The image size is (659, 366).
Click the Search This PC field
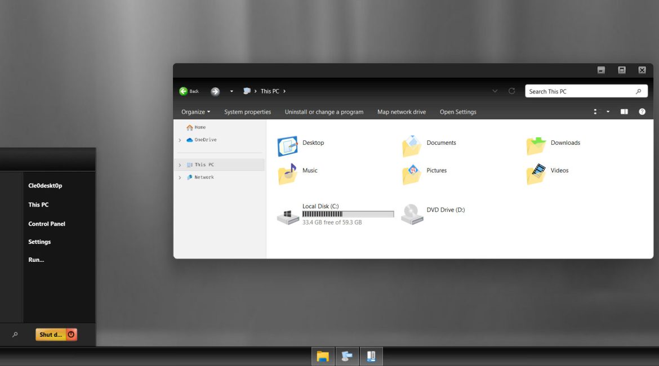(x=580, y=91)
